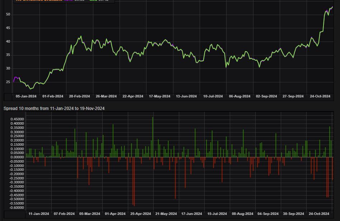340x221 pixels.
Task: Click the price axis value 50
Action: pyautogui.click(x=8, y=14)
